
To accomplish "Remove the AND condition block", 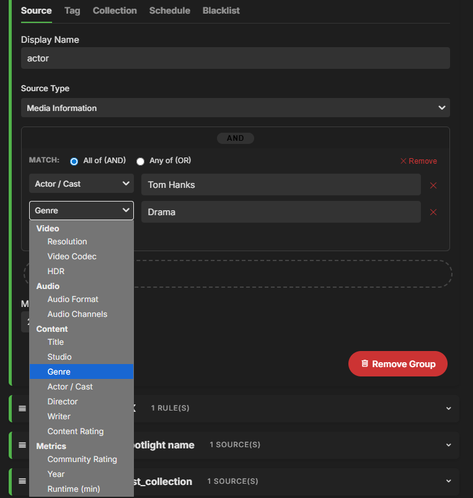I will pyautogui.click(x=418, y=161).
